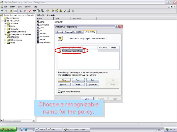Click the Type column header
The height and width of the screenshot is (132, 177).
coord(62,18)
